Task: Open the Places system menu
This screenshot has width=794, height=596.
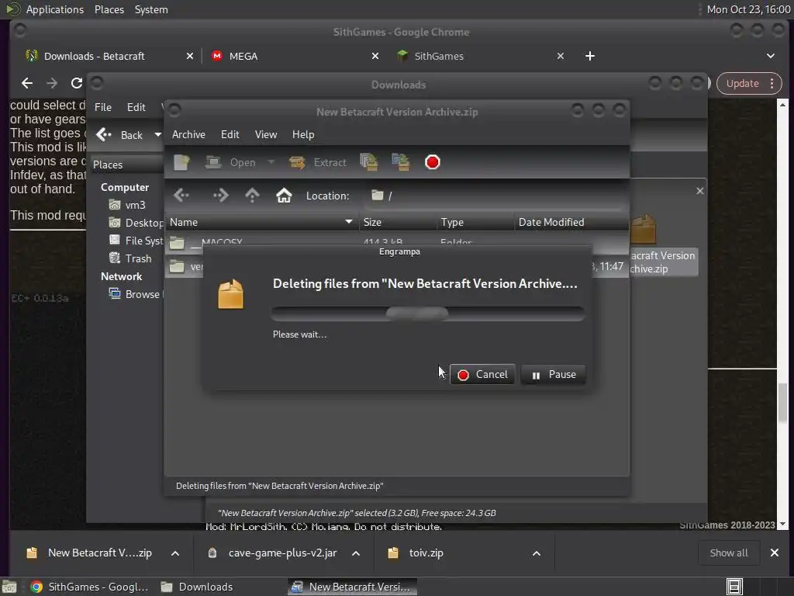Action: click(109, 9)
